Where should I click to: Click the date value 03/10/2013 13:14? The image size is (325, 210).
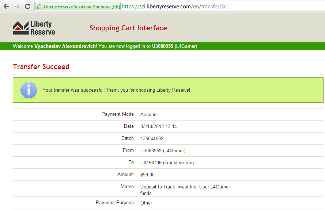click(x=159, y=126)
